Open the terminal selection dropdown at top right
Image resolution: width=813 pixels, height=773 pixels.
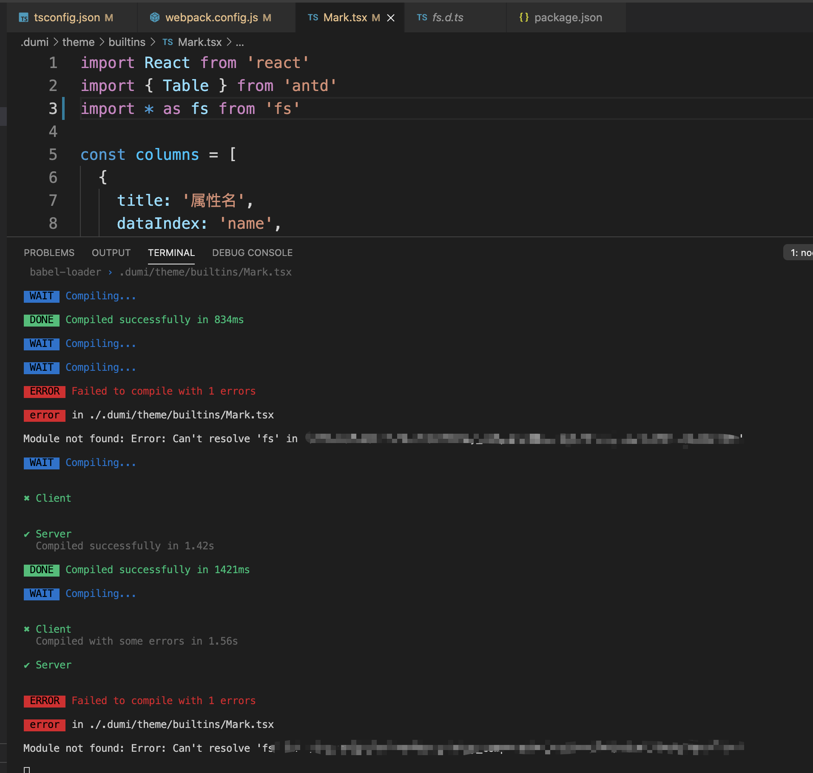(799, 252)
